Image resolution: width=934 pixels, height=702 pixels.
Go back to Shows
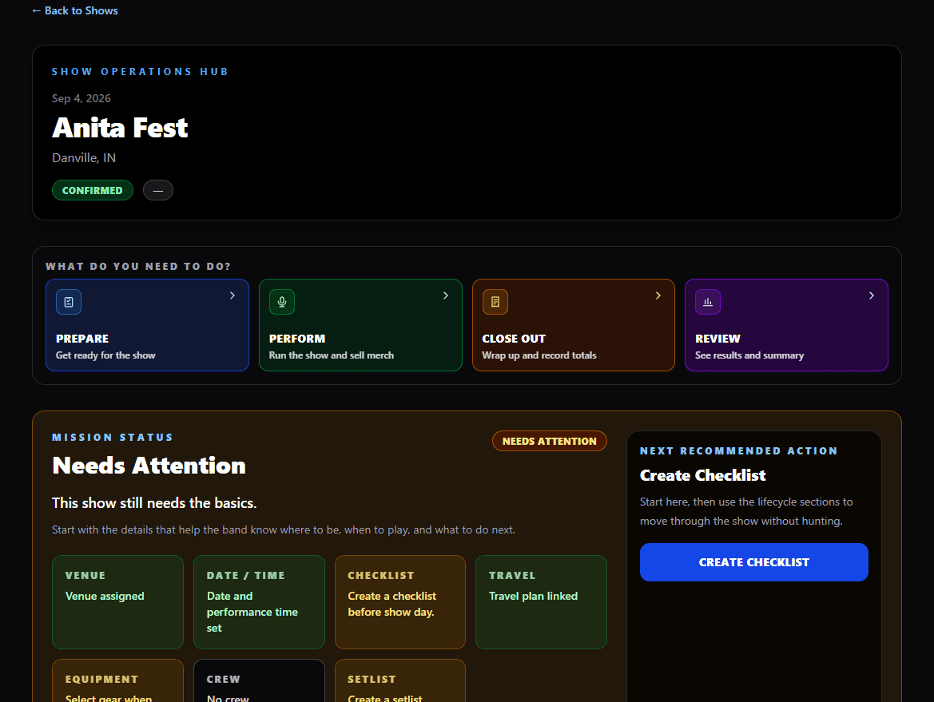click(75, 10)
